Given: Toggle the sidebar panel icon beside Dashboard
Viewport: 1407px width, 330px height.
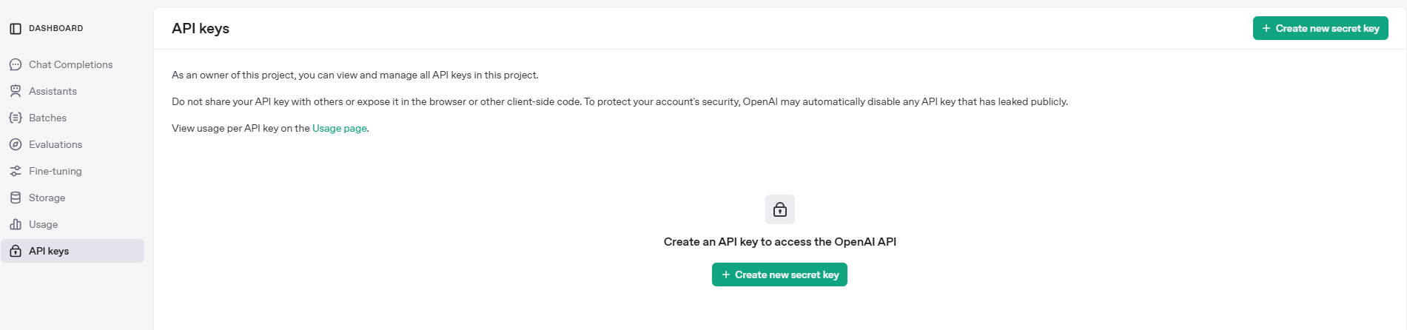Looking at the screenshot, I should [x=16, y=29].
